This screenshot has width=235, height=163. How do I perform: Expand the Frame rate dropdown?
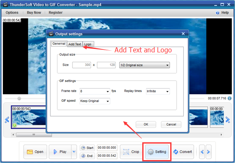tap(95, 91)
